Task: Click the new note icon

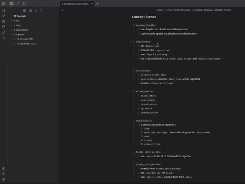Action: (25, 10)
